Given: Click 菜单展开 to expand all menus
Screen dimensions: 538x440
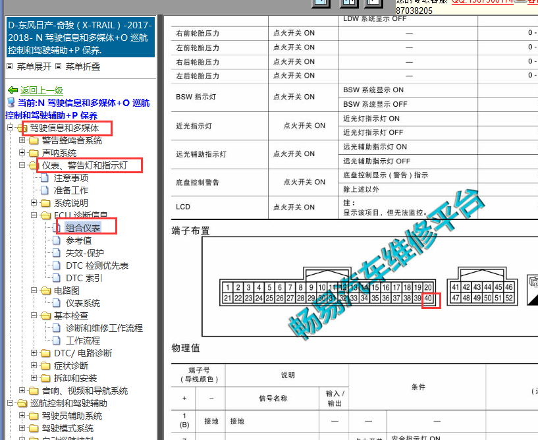Looking at the screenshot, I should 34,67.
